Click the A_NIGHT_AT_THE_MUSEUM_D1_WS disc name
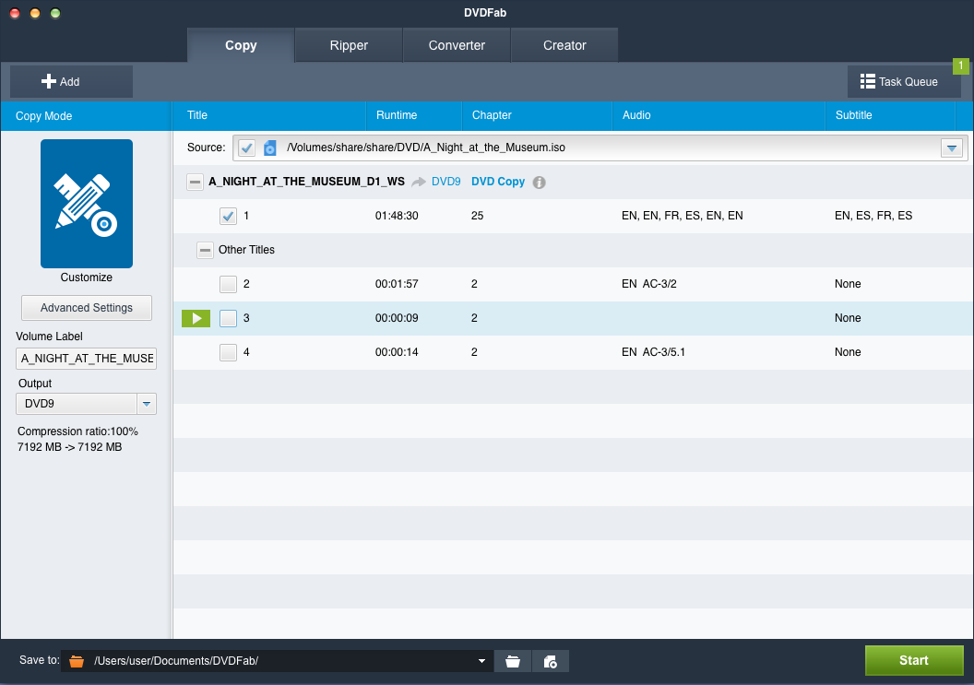The height and width of the screenshot is (685, 974). [x=307, y=182]
